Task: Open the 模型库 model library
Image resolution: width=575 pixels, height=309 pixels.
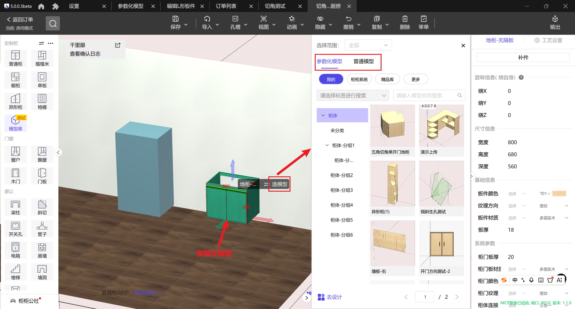Action: click(x=16, y=123)
